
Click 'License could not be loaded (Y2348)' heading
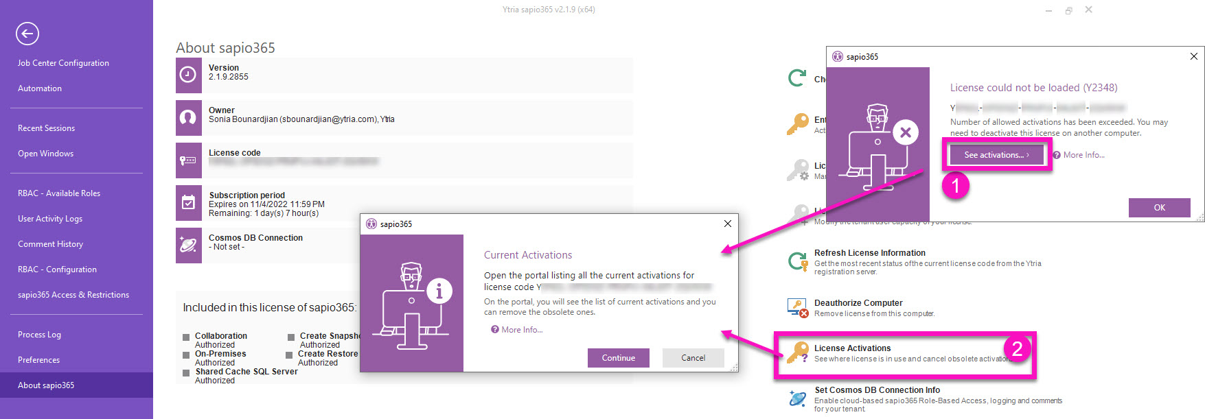1033,88
